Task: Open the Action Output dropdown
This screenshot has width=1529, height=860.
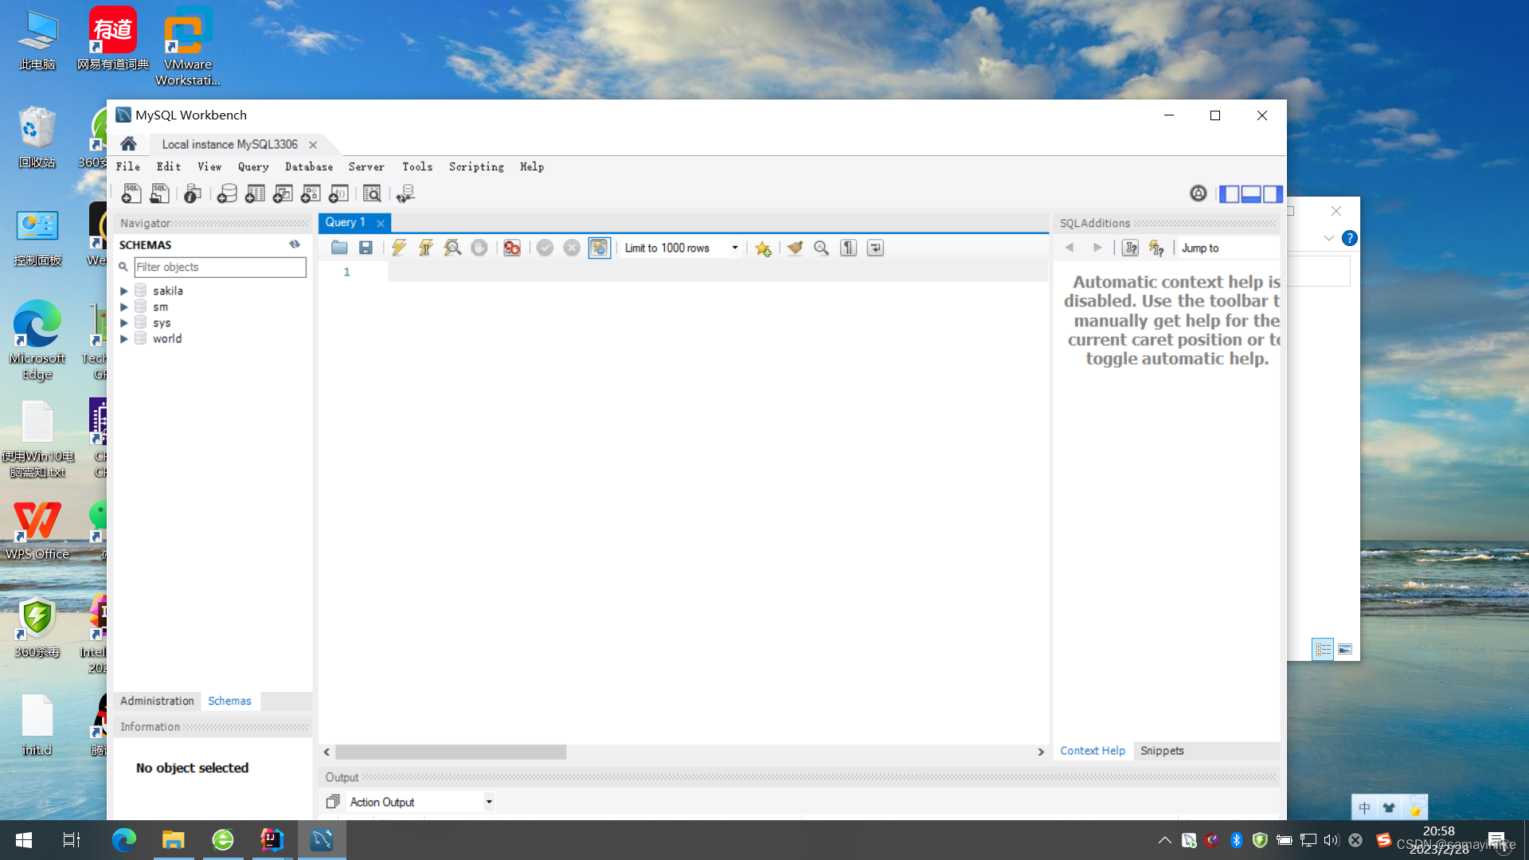Action: pos(489,802)
